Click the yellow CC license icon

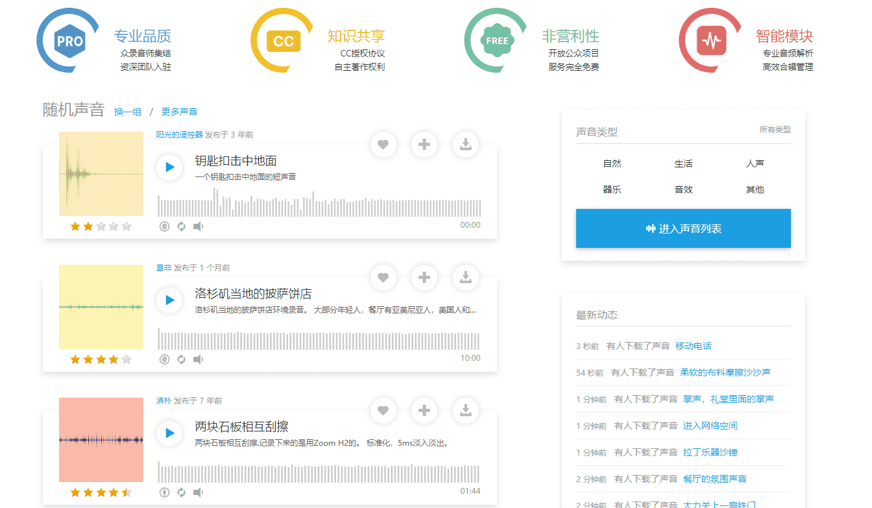click(284, 41)
